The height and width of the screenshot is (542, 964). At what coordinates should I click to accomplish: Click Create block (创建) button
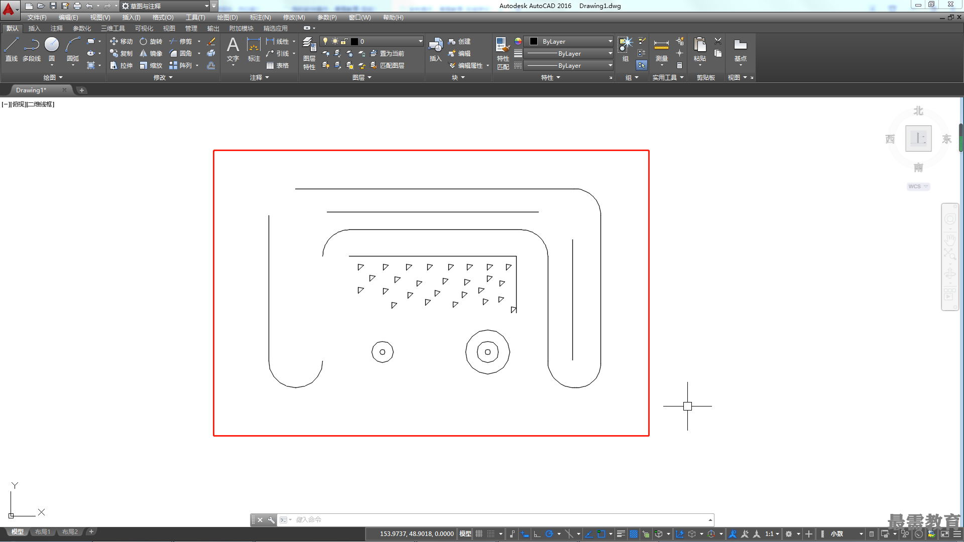[x=459, y=41]
